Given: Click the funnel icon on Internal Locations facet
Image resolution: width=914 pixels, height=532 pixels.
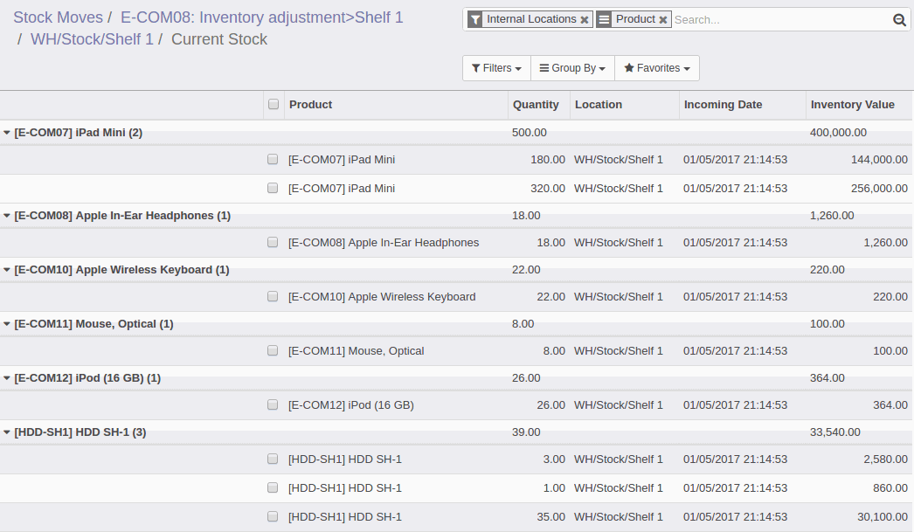Looking at the screenshot, I should point(475,20).
